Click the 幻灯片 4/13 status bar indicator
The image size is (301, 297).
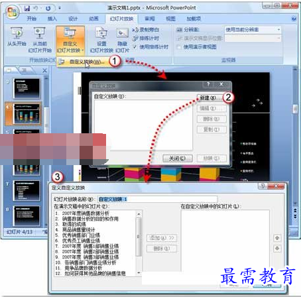(19, 232)
